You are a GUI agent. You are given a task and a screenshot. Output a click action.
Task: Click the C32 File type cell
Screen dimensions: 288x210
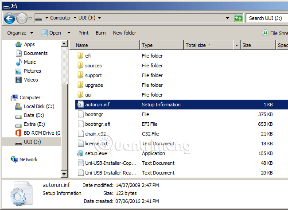pyautogui.click(x=150, y=134)
